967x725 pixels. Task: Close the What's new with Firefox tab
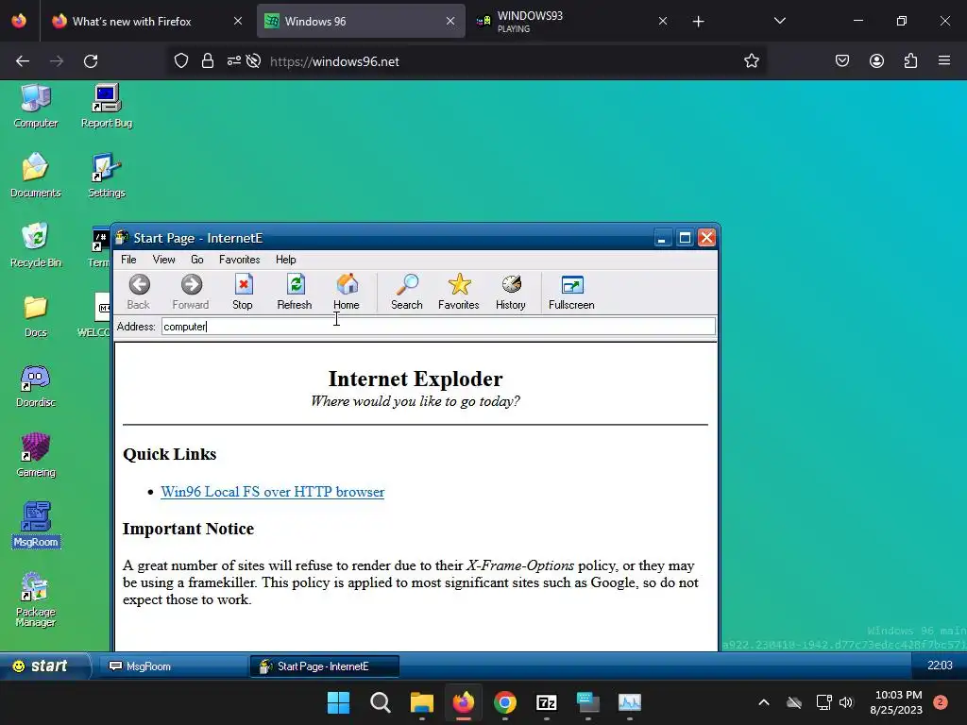[238, 21]
